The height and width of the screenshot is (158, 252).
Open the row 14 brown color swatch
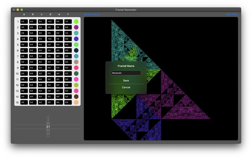click(76, 97)
